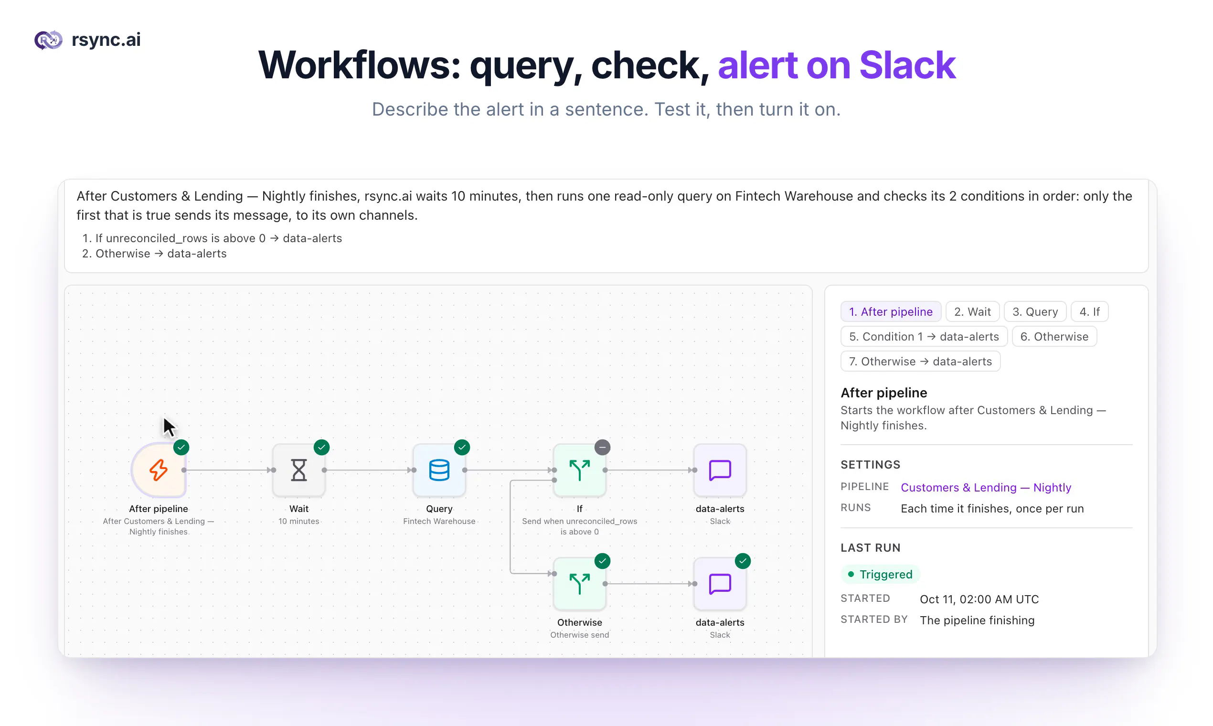This screenshot has height=726, width=1213.
Task: Click the rsync.ai brand name
Action: [106, 40]
